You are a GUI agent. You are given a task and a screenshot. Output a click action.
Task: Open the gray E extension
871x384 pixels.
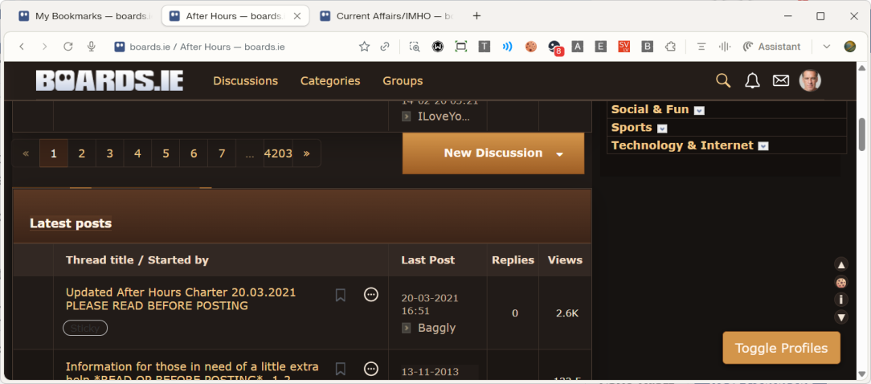point(600,47)
